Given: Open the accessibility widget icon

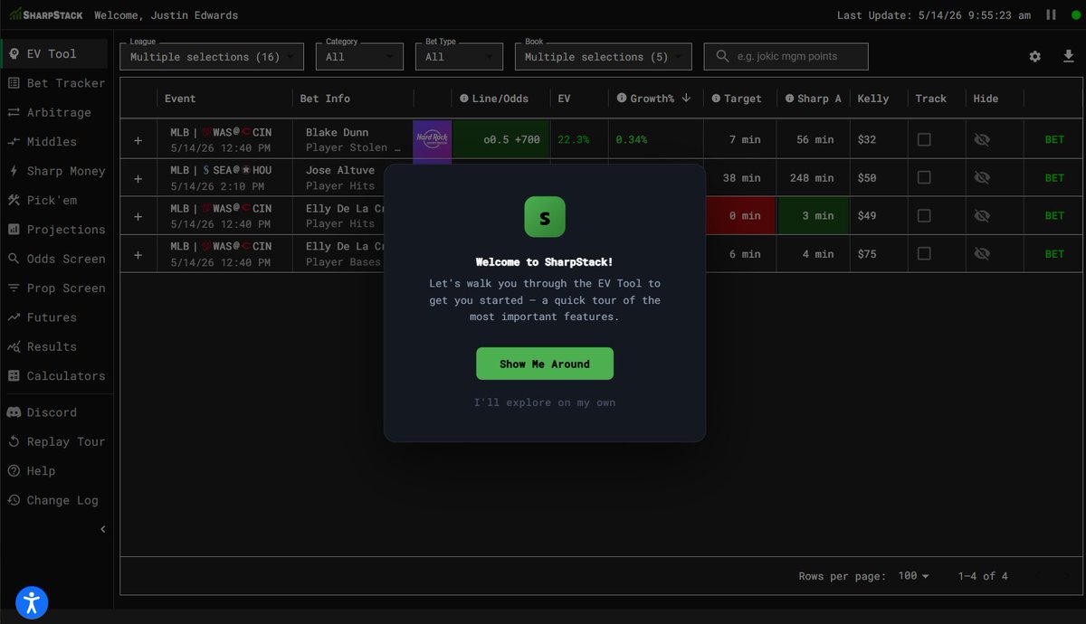Looking at the screenshot, I should point(32,602).
